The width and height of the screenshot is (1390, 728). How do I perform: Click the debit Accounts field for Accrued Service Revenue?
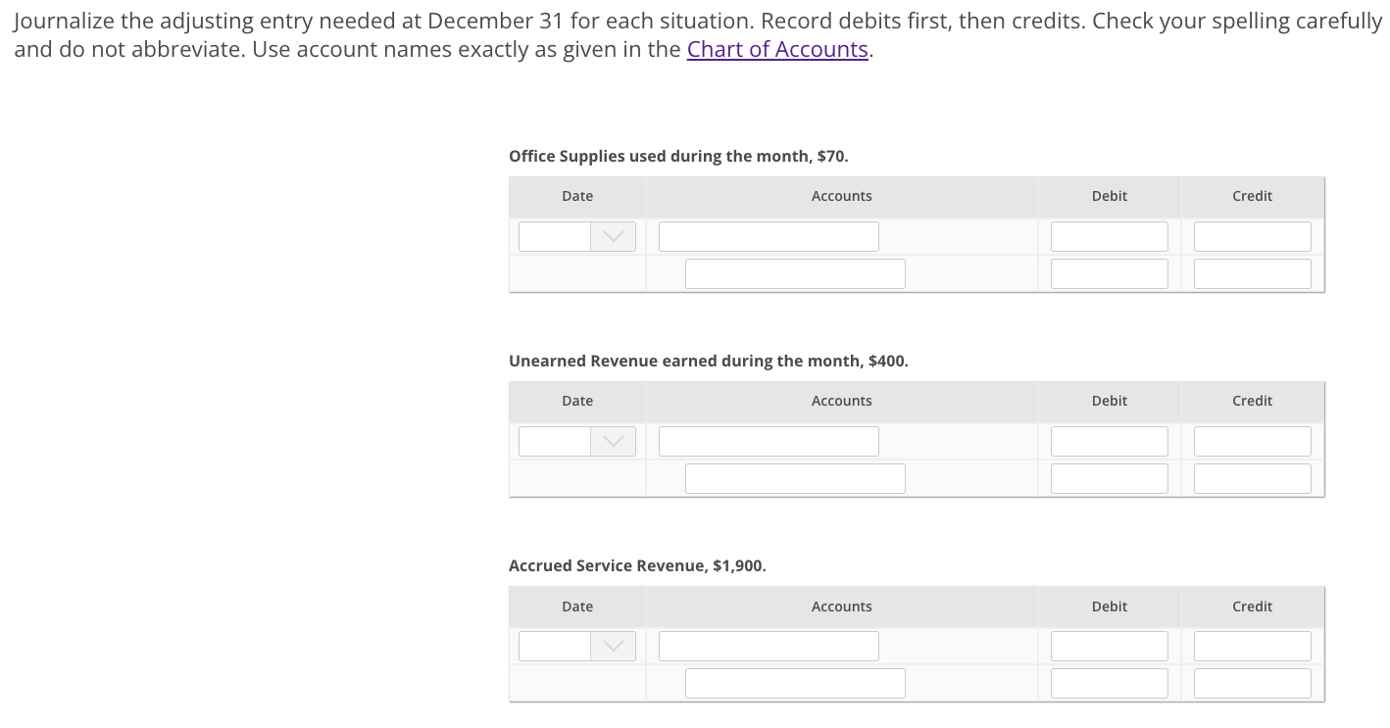point(769,646)
